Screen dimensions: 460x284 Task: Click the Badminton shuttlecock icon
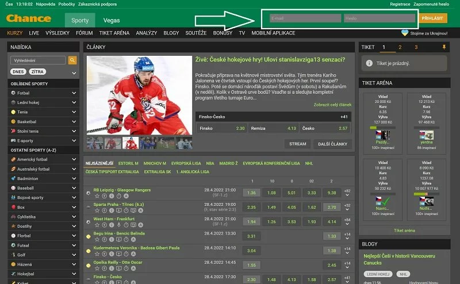(x=13, y=178)
